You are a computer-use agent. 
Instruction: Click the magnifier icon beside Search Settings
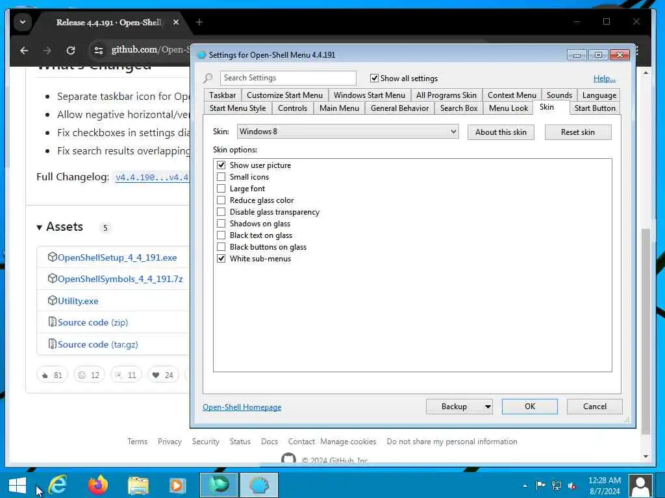208,78
